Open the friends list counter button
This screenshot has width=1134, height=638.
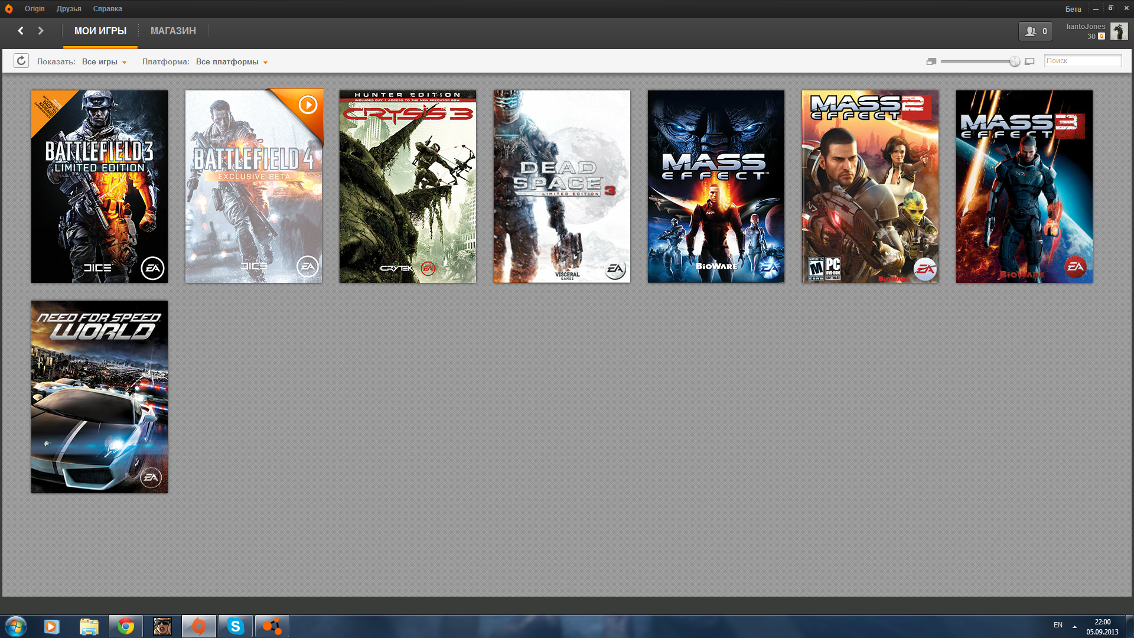pos(1035,31)
